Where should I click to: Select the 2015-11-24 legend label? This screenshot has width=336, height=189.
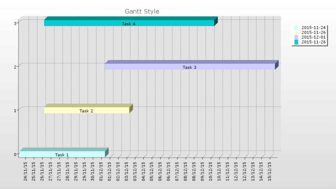tap(314, 28)
